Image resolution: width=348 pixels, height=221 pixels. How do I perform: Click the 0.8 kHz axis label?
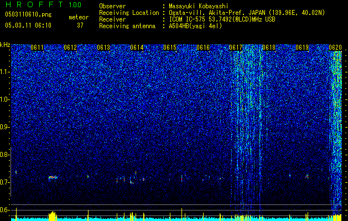pyautogui.click(x=4, y=155)
